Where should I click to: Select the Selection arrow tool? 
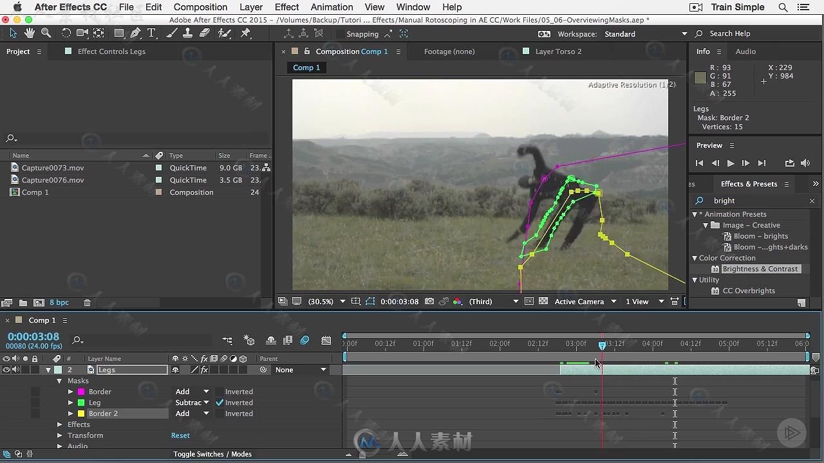13,33
